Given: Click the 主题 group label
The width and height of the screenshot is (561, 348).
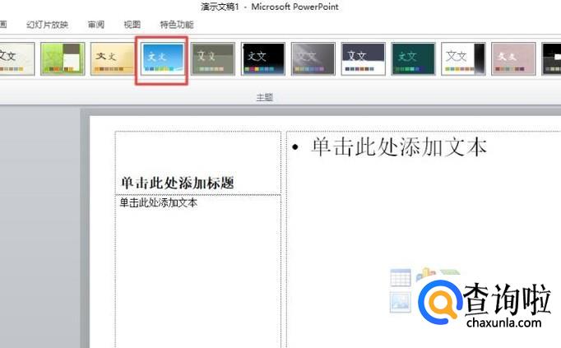Looking at the screenshot, I should pos(265,97).
